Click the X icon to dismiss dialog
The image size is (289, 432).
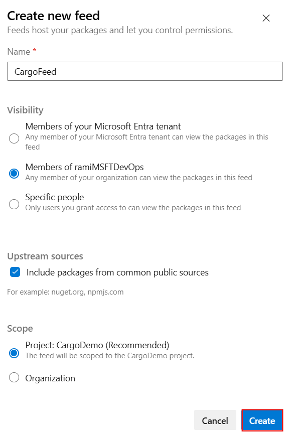tap(266, 18)
